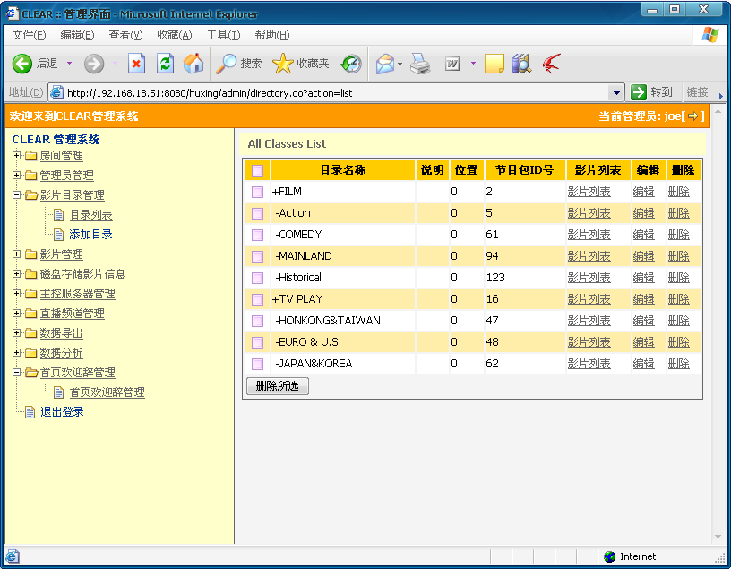Click the Stop loading icon
731x569 pixels.
pos(136,64)
